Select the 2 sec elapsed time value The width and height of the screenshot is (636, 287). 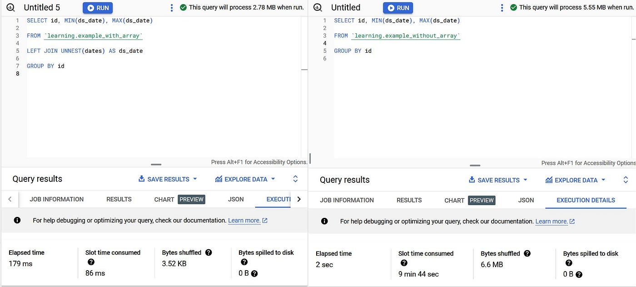[325, 265]
